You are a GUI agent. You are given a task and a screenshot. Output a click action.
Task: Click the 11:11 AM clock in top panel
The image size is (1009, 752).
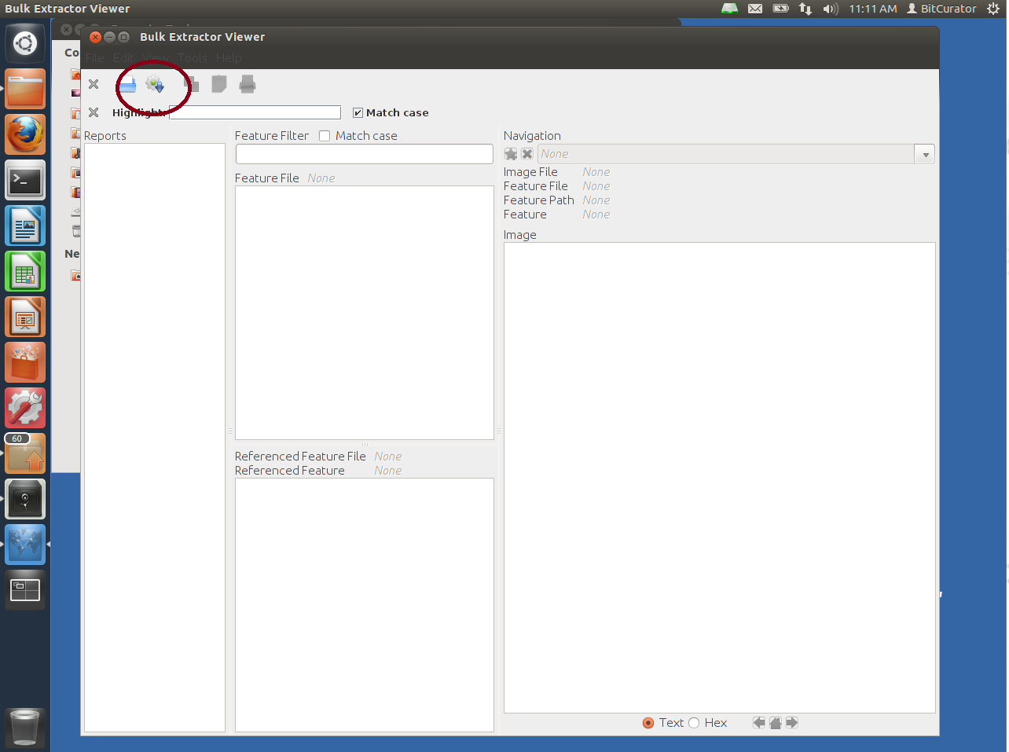[873, 9]
